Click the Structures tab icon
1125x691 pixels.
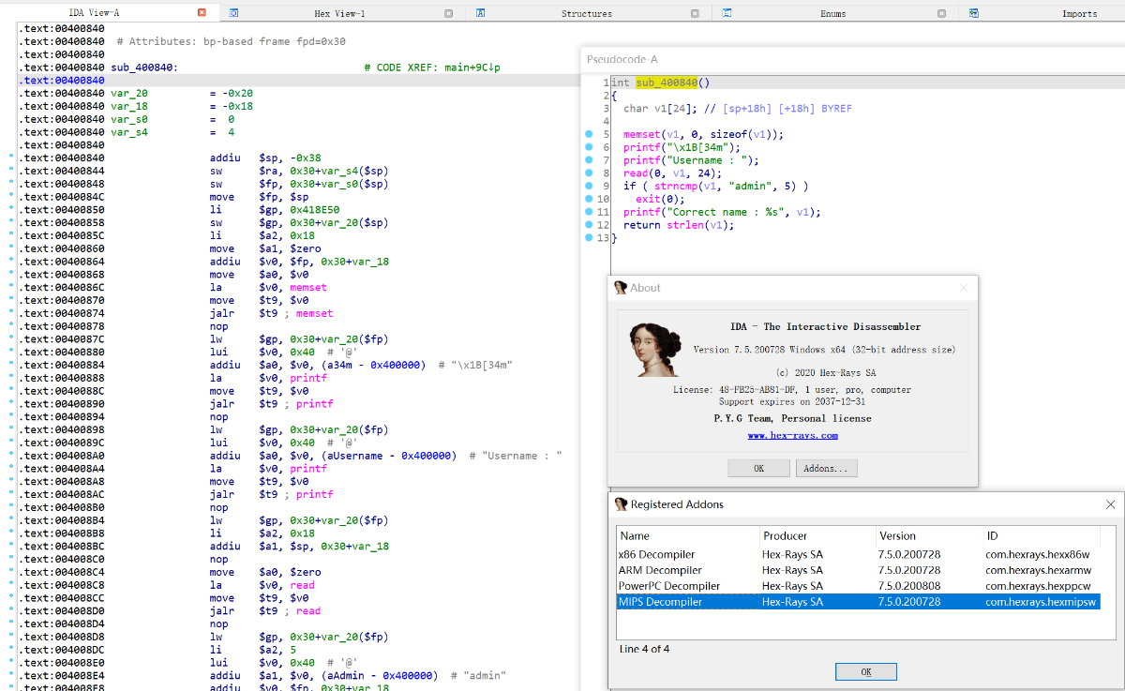481,13
